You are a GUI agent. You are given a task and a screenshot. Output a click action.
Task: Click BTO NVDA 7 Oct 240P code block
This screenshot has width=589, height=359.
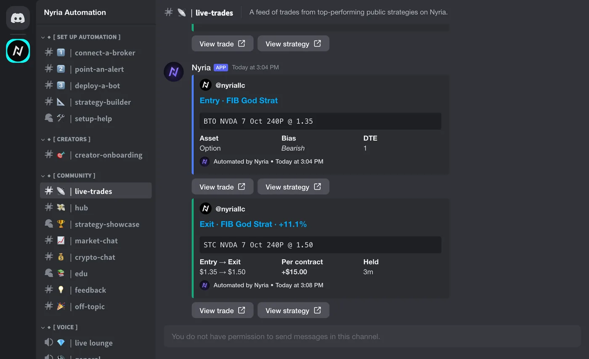[x=321, y=121]
